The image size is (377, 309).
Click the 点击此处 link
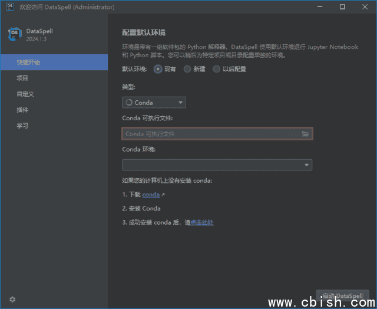(201, 222)
